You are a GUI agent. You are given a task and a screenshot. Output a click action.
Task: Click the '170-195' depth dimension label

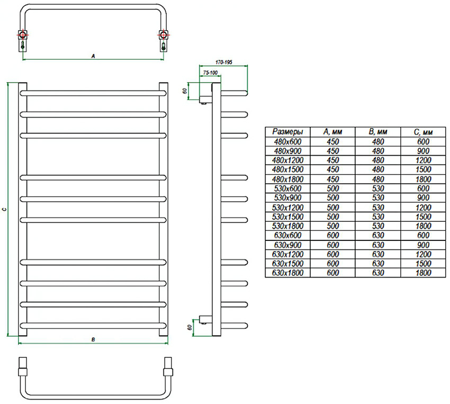point(223,62)
